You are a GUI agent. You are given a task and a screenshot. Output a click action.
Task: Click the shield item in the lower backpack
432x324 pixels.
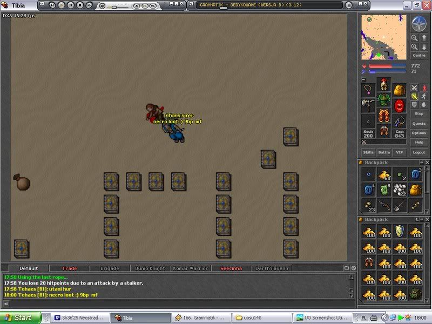click(400, 232)
